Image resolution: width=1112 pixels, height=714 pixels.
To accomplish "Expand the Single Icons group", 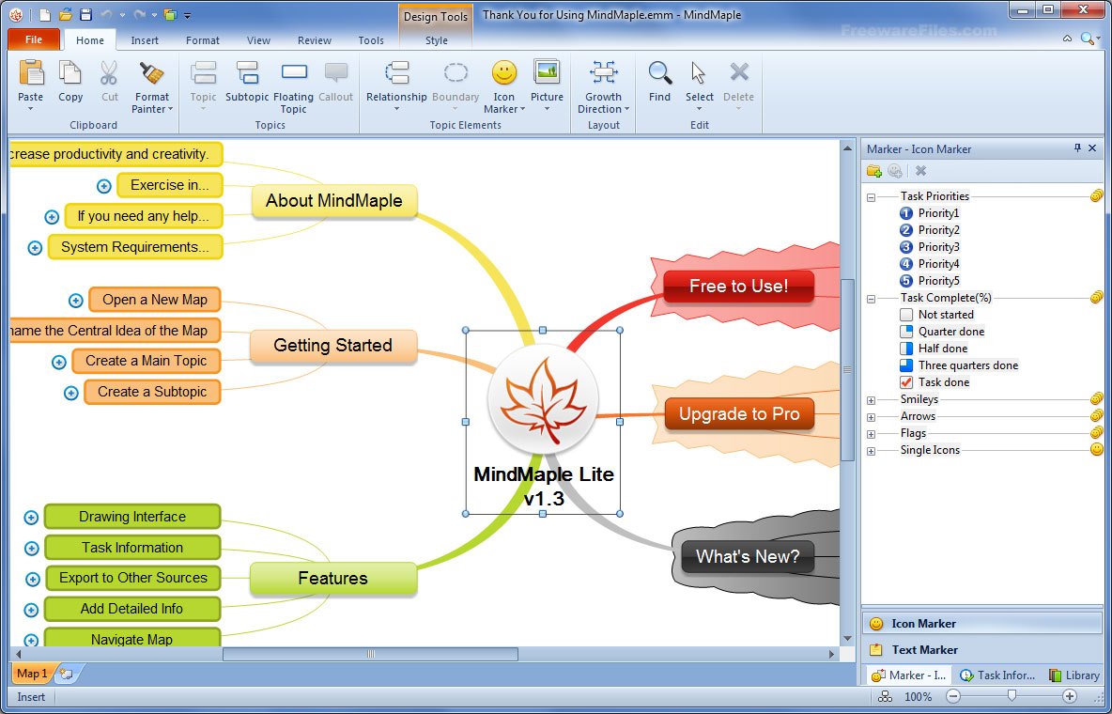I will [x=871, y=451].
